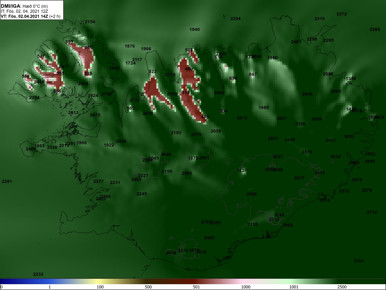The height and width of the screenshot is (290, 386).
Task: Click the 'DMI/IGA: Hæð 0°C (m)' title text
Action: (x=24, y=6)
